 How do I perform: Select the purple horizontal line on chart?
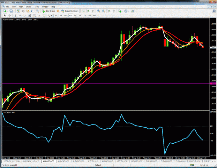point(106,83)
